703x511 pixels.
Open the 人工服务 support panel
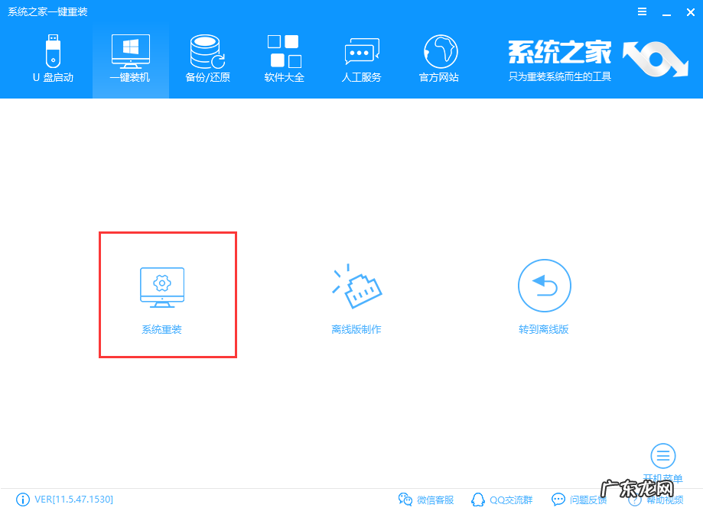pos(361,57)
